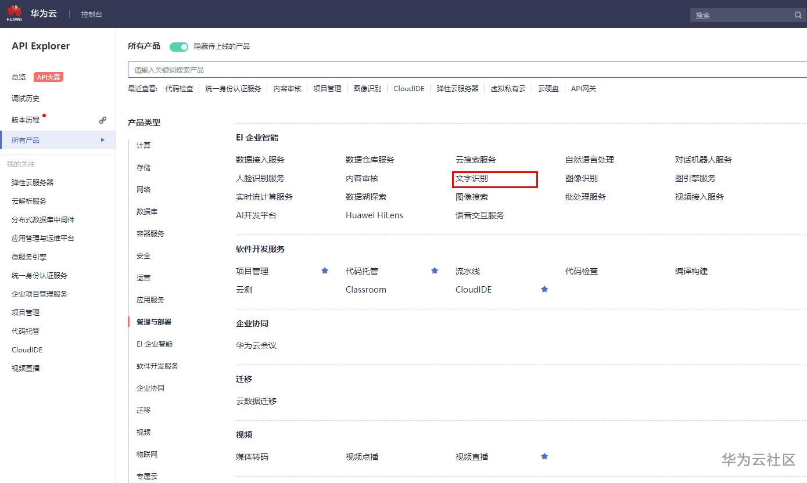Focus the product keyword search field

467,70
